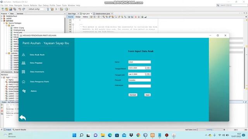
Task: Open Data Pegawai people icon
Action: coord(23,63)
